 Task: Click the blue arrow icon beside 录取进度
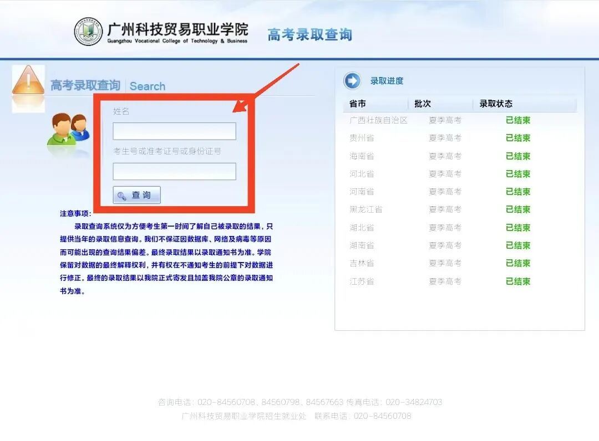click(352, 81)
